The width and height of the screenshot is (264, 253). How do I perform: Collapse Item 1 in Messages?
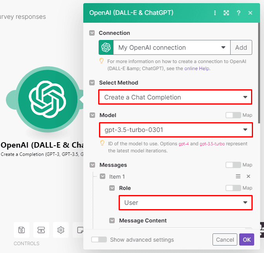(103, 177)
